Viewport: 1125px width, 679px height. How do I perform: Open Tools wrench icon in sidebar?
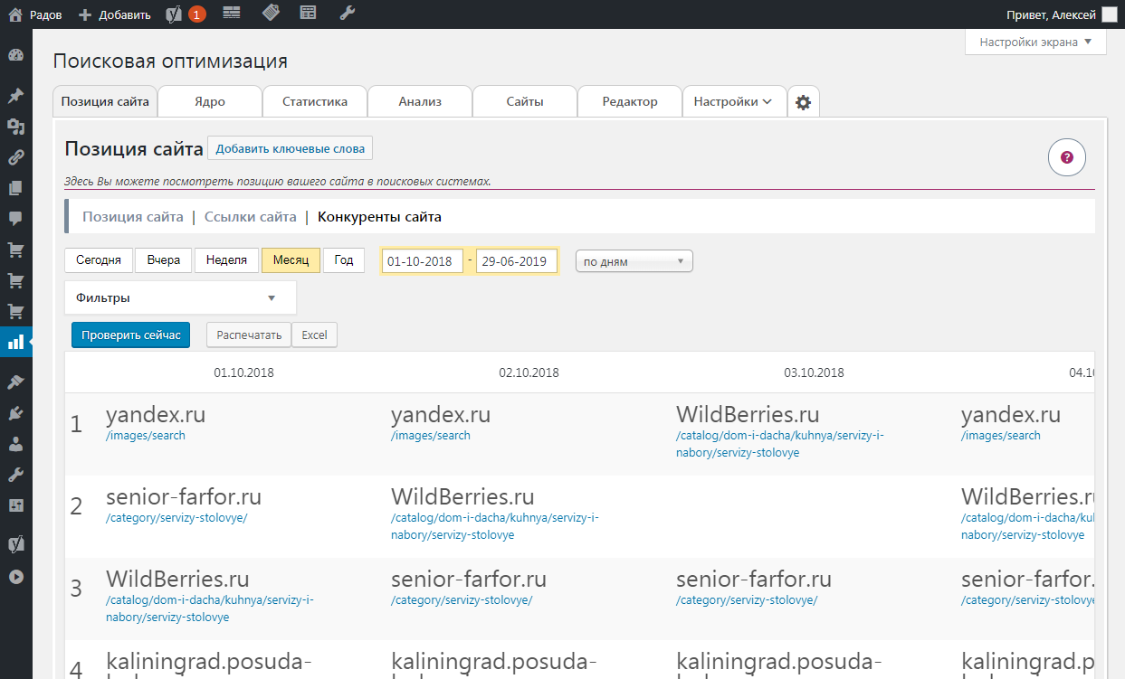15,475
